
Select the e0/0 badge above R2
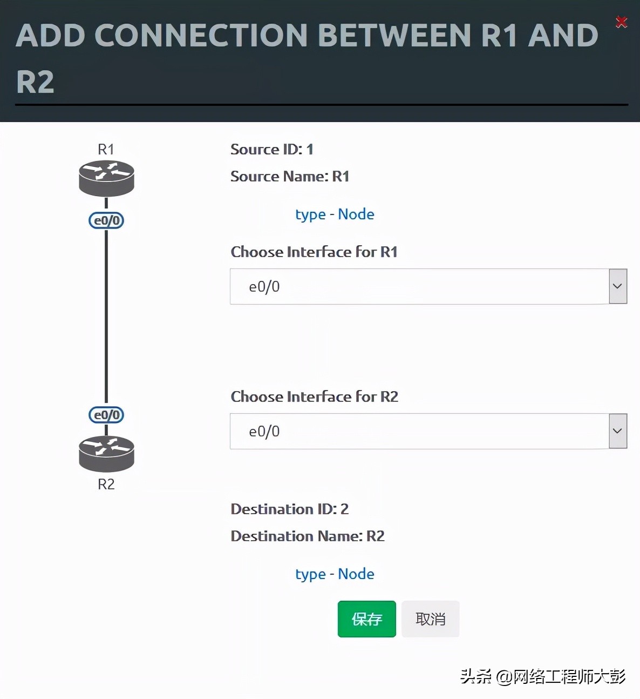pyautogui.click(x=106, y=415)
